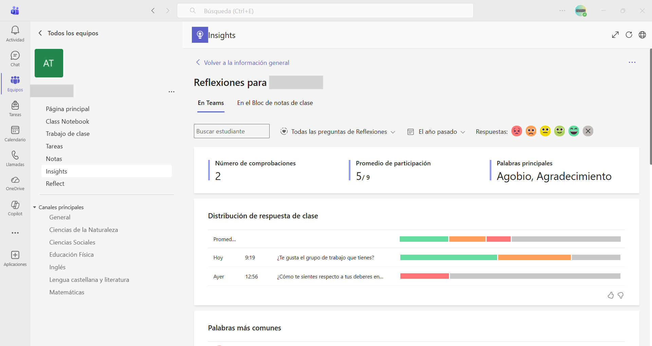The image size is (652, 346).
Task: Open more options ellipsis beside Volver link
Action: click(x=632, y=62)
